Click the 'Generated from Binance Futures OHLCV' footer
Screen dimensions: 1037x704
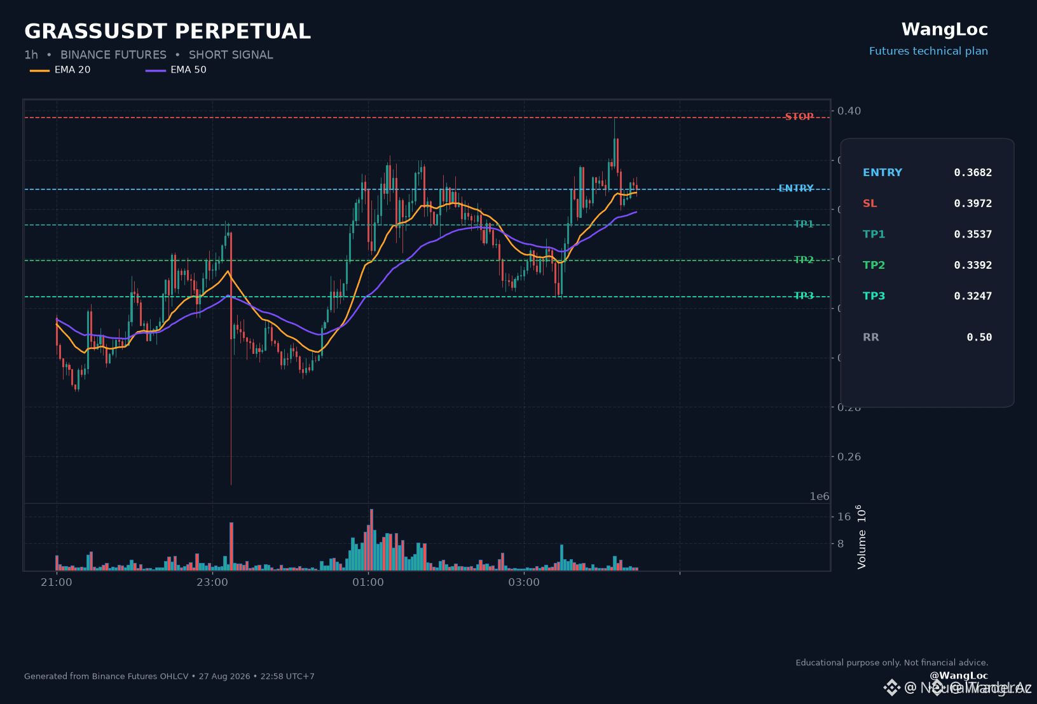click(x=169, y=677)
